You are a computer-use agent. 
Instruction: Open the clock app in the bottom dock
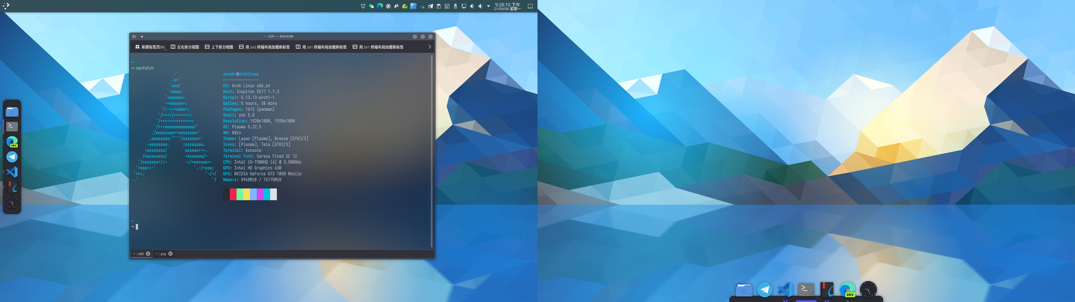click(x=868, y=289)
